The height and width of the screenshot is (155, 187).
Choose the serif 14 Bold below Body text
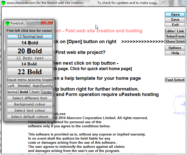pos(30,64)
